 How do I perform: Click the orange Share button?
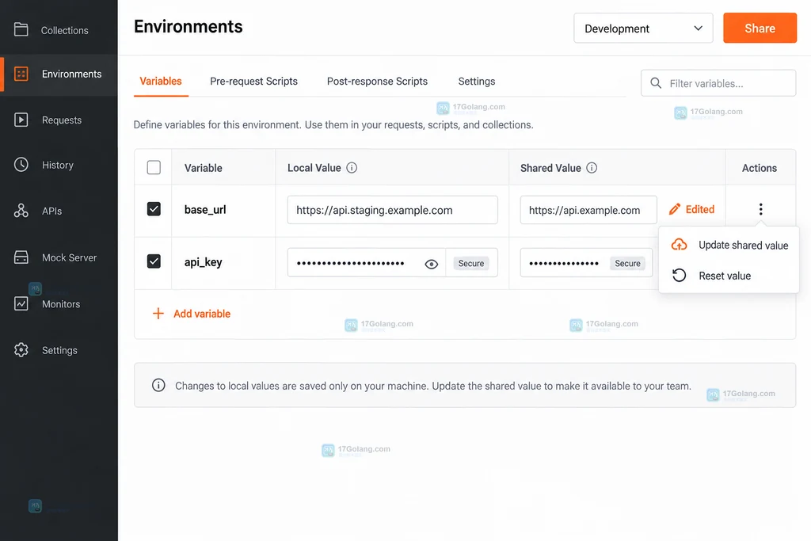(x=760, y=28)
